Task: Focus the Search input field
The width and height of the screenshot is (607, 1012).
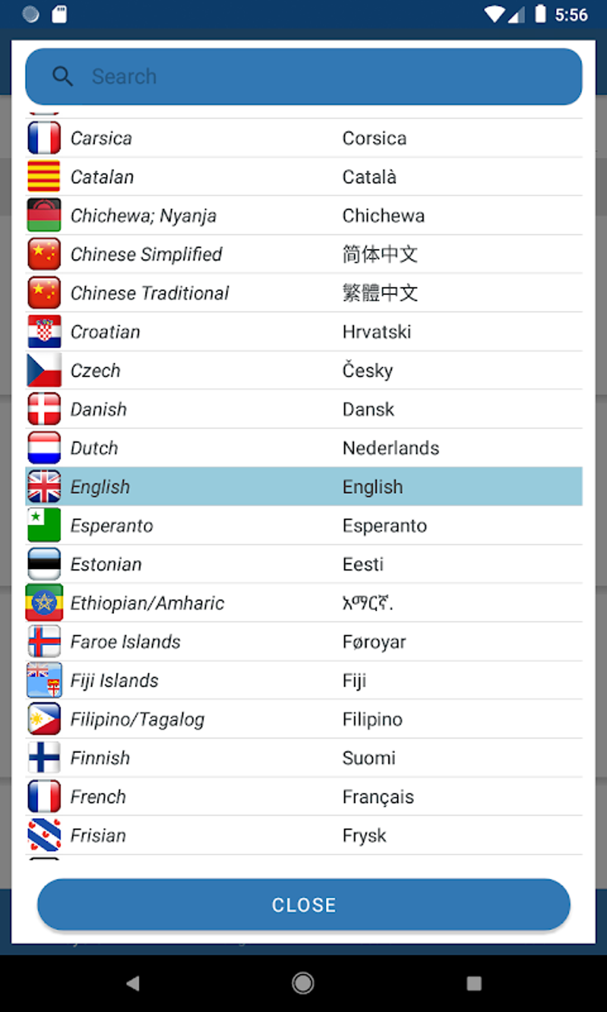Action: [321, 77]
